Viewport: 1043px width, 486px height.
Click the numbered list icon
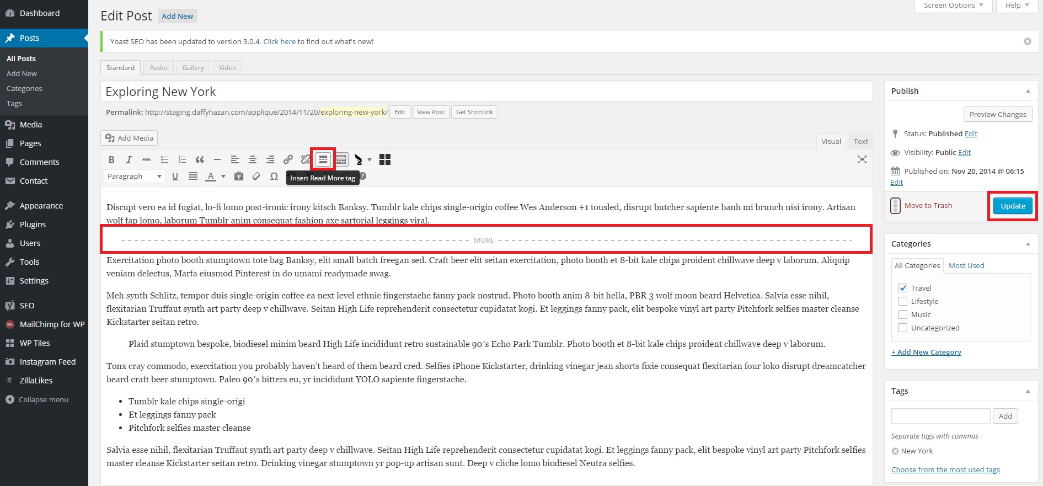[x=182, y=160]
